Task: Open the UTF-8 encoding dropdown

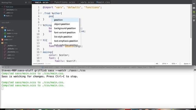Action: pyautogui.click(x=165, y=64)
